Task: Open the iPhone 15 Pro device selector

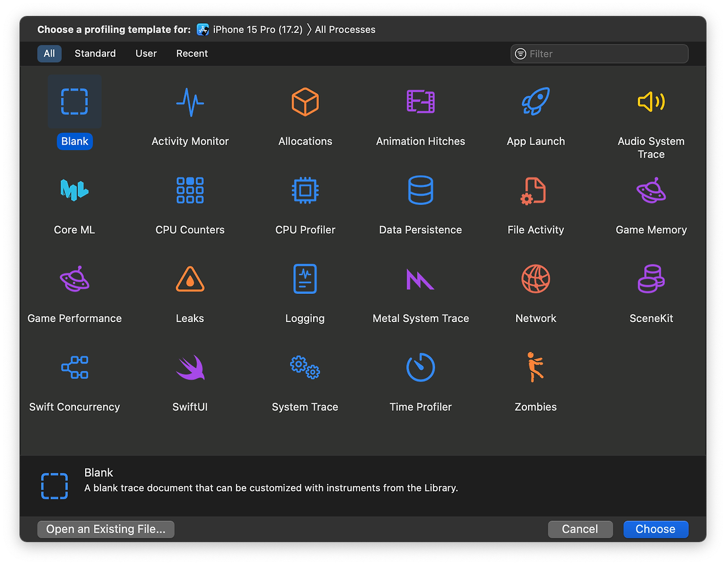Action: point(250,29)
